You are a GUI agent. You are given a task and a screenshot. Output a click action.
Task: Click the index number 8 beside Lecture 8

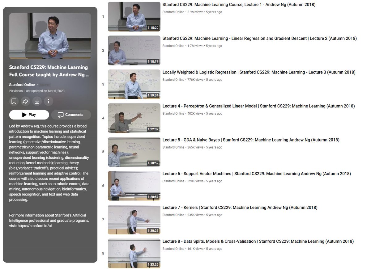(103, 253)
